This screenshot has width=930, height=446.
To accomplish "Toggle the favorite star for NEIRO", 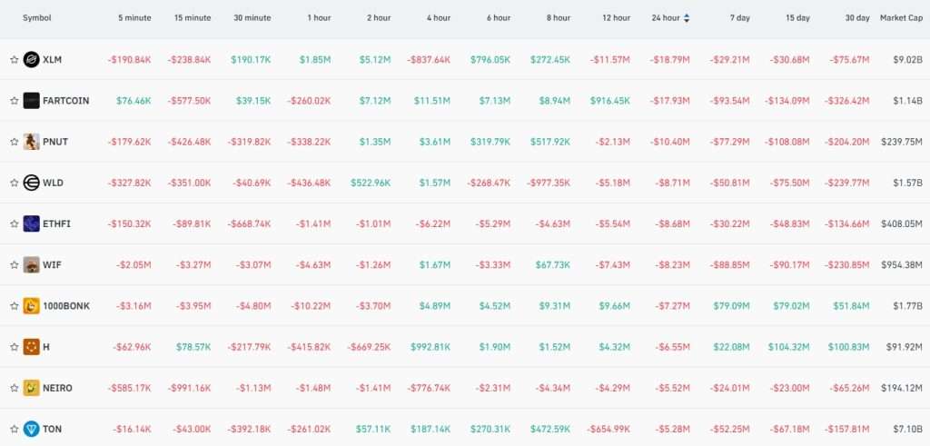I will pyautogui.click(x=14, y=388).
